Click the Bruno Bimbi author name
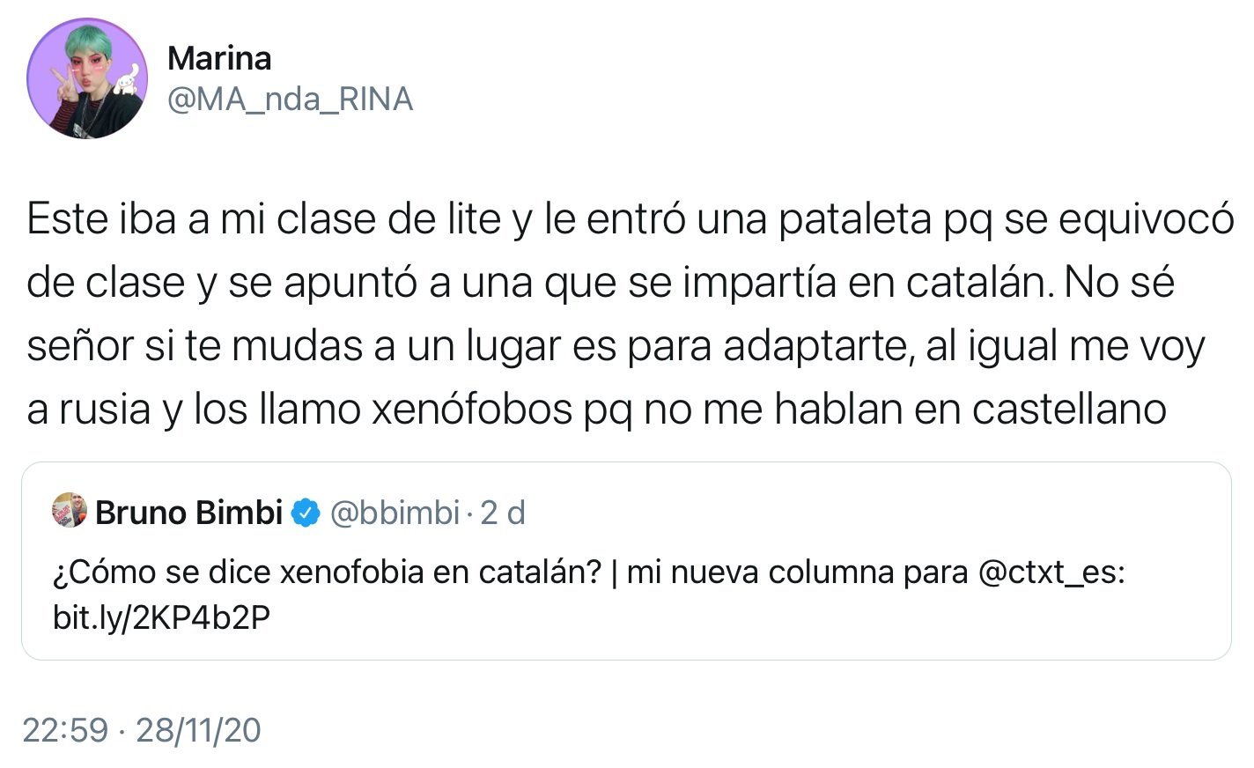 coord(188,512)
